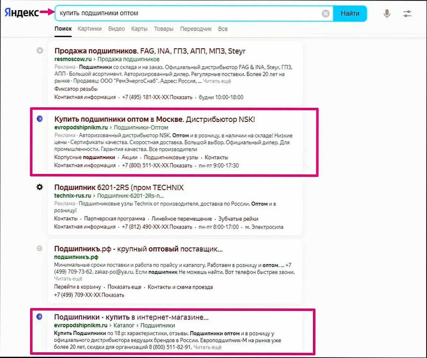Start voice search with microphone icon
Screen dimensions: 427x358
(387, 13)
